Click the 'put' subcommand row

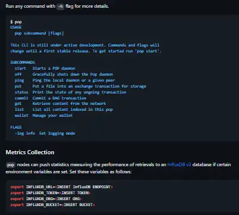pyautogui.click(x=80, y=86)
